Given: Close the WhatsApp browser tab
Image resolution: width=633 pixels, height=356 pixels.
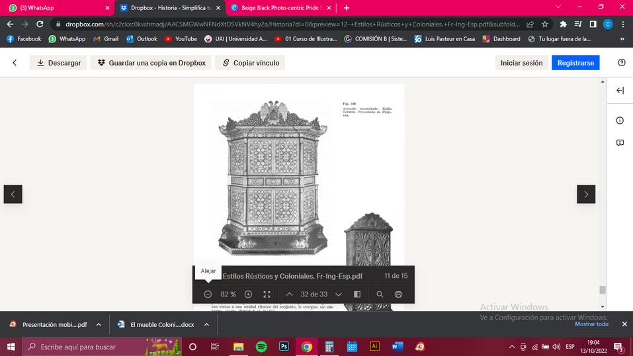Looking at the screenshot, I should click(107, 8).
